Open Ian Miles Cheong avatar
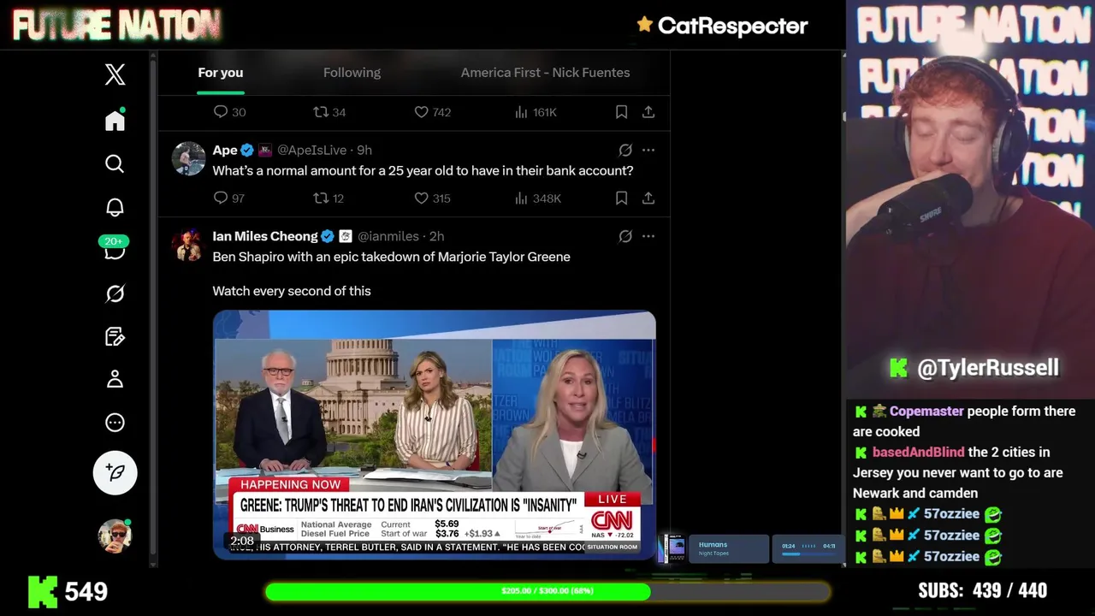Viewport: 1095px width, 616px height. [x=188, y=246]
